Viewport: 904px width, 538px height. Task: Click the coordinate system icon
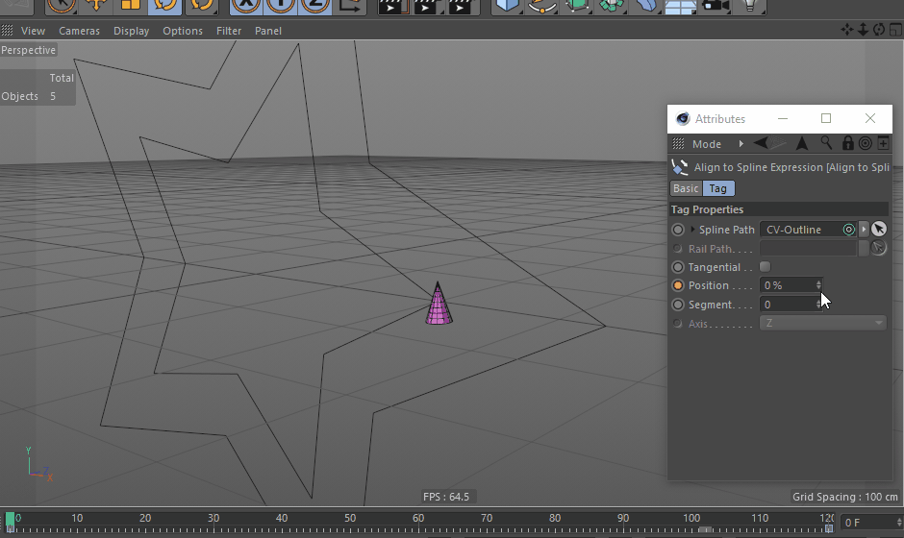pos(350,6)
